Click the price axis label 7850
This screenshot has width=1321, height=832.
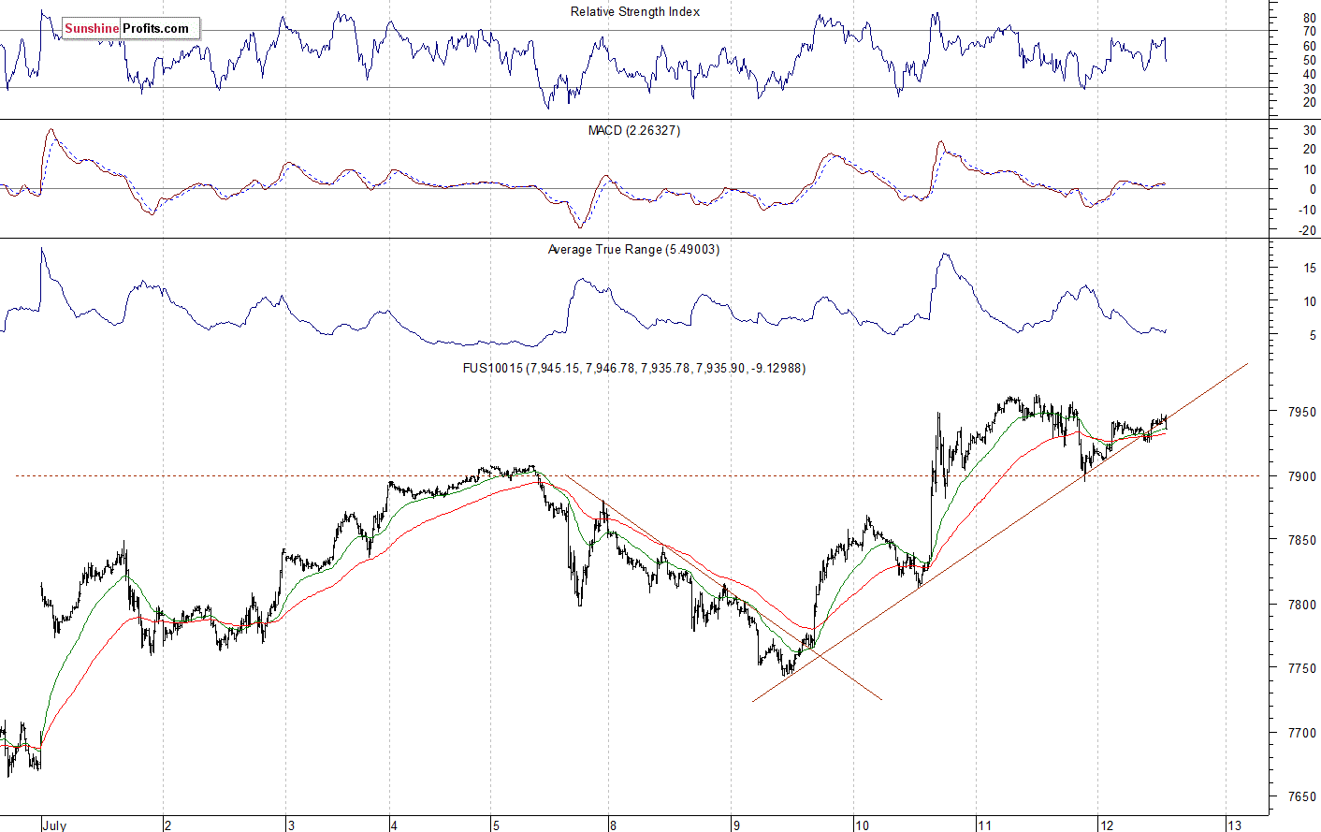pos(1302,541)
